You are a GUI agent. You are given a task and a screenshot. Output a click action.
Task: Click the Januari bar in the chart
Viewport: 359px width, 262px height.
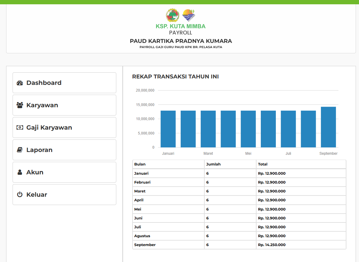168,129
